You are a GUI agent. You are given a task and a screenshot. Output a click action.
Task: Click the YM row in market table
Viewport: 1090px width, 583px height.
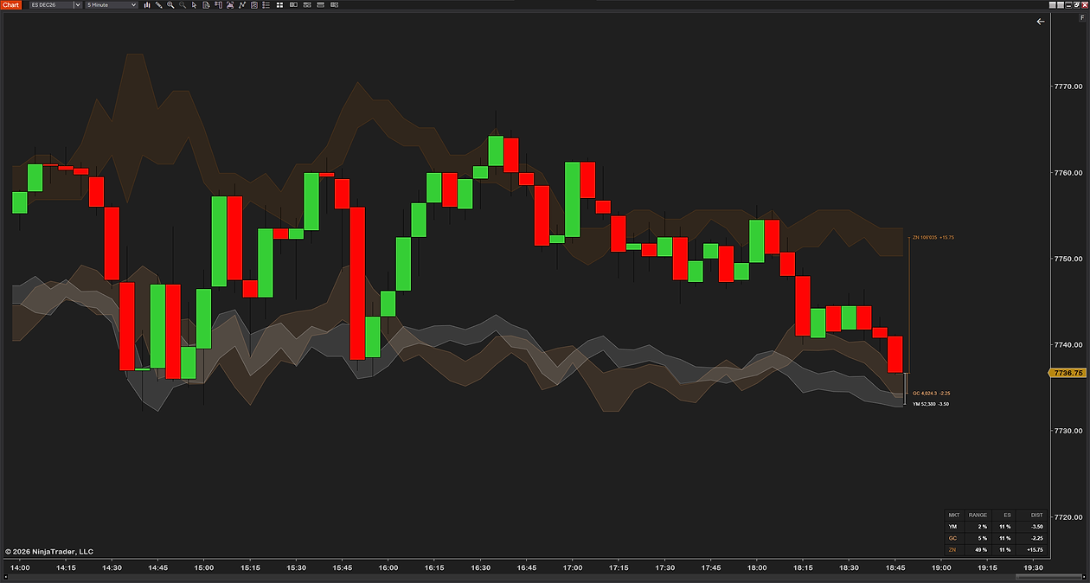point(997,526)
